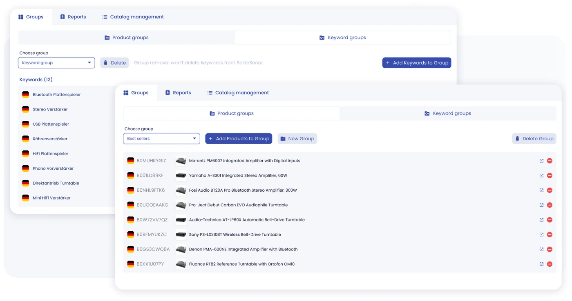Switch to Groups tab in front window
This screenshot has width=572, height=301.
[136, 93]
